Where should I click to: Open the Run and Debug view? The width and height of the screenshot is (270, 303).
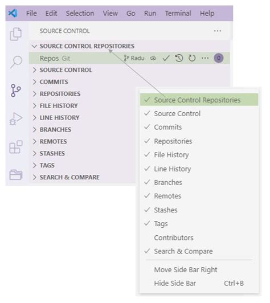click(16, 118)
